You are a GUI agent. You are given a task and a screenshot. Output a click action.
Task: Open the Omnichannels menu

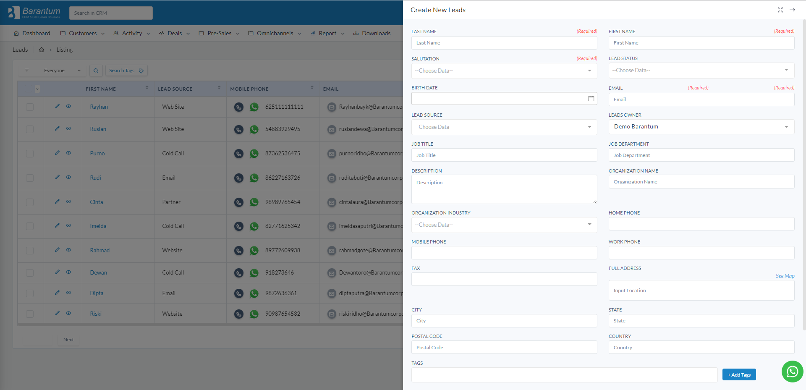click(275, 33)
